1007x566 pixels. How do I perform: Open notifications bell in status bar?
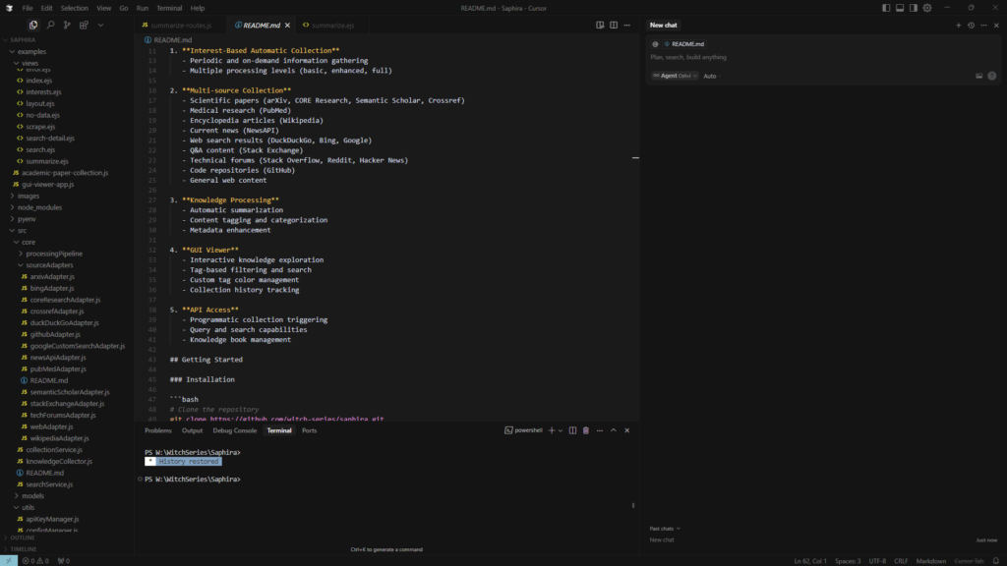(996, 561)
